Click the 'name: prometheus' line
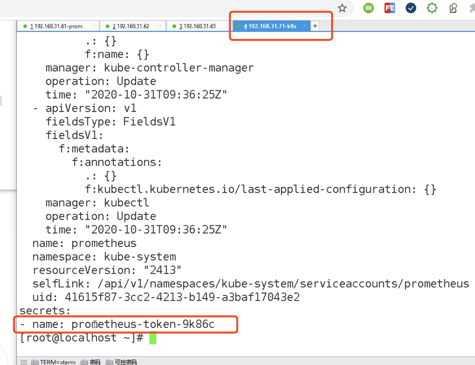This screenshot has width=475, height=365. (x=84, y=243)
